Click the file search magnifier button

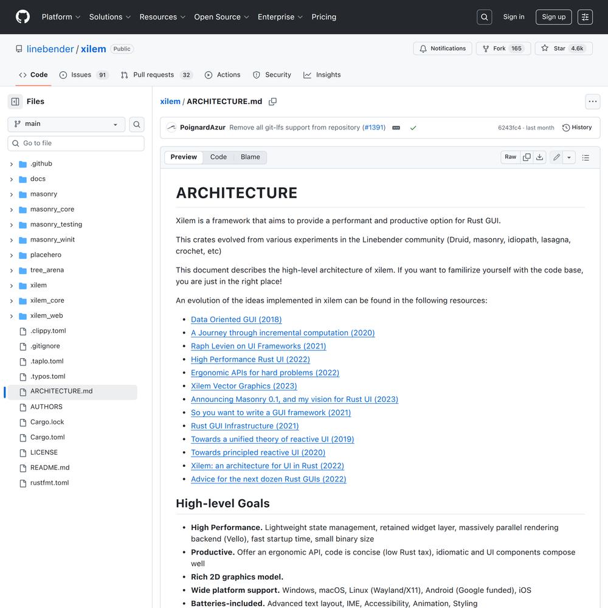137,124
